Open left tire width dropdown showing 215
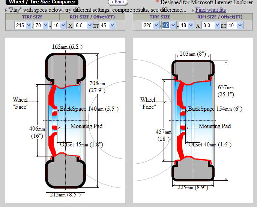Screen dimensions: 257x207 coord(23,25)
